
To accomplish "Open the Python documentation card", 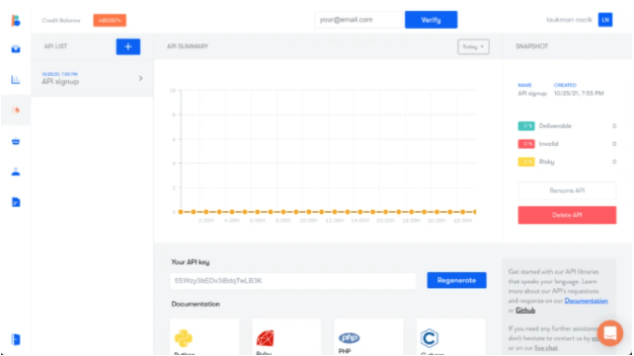I will (x=204, y=337).
